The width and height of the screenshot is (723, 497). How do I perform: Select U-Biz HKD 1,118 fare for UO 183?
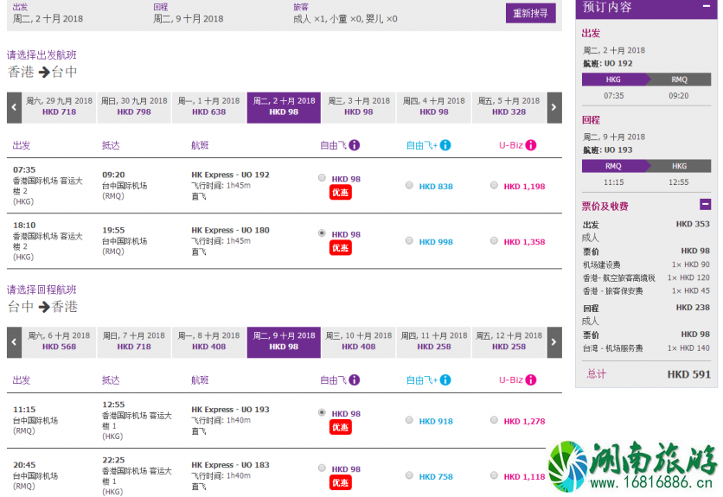pos(494,475)
